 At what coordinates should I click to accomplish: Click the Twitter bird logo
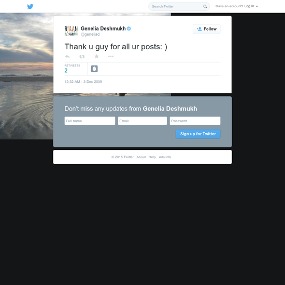[x=30, y=7]
